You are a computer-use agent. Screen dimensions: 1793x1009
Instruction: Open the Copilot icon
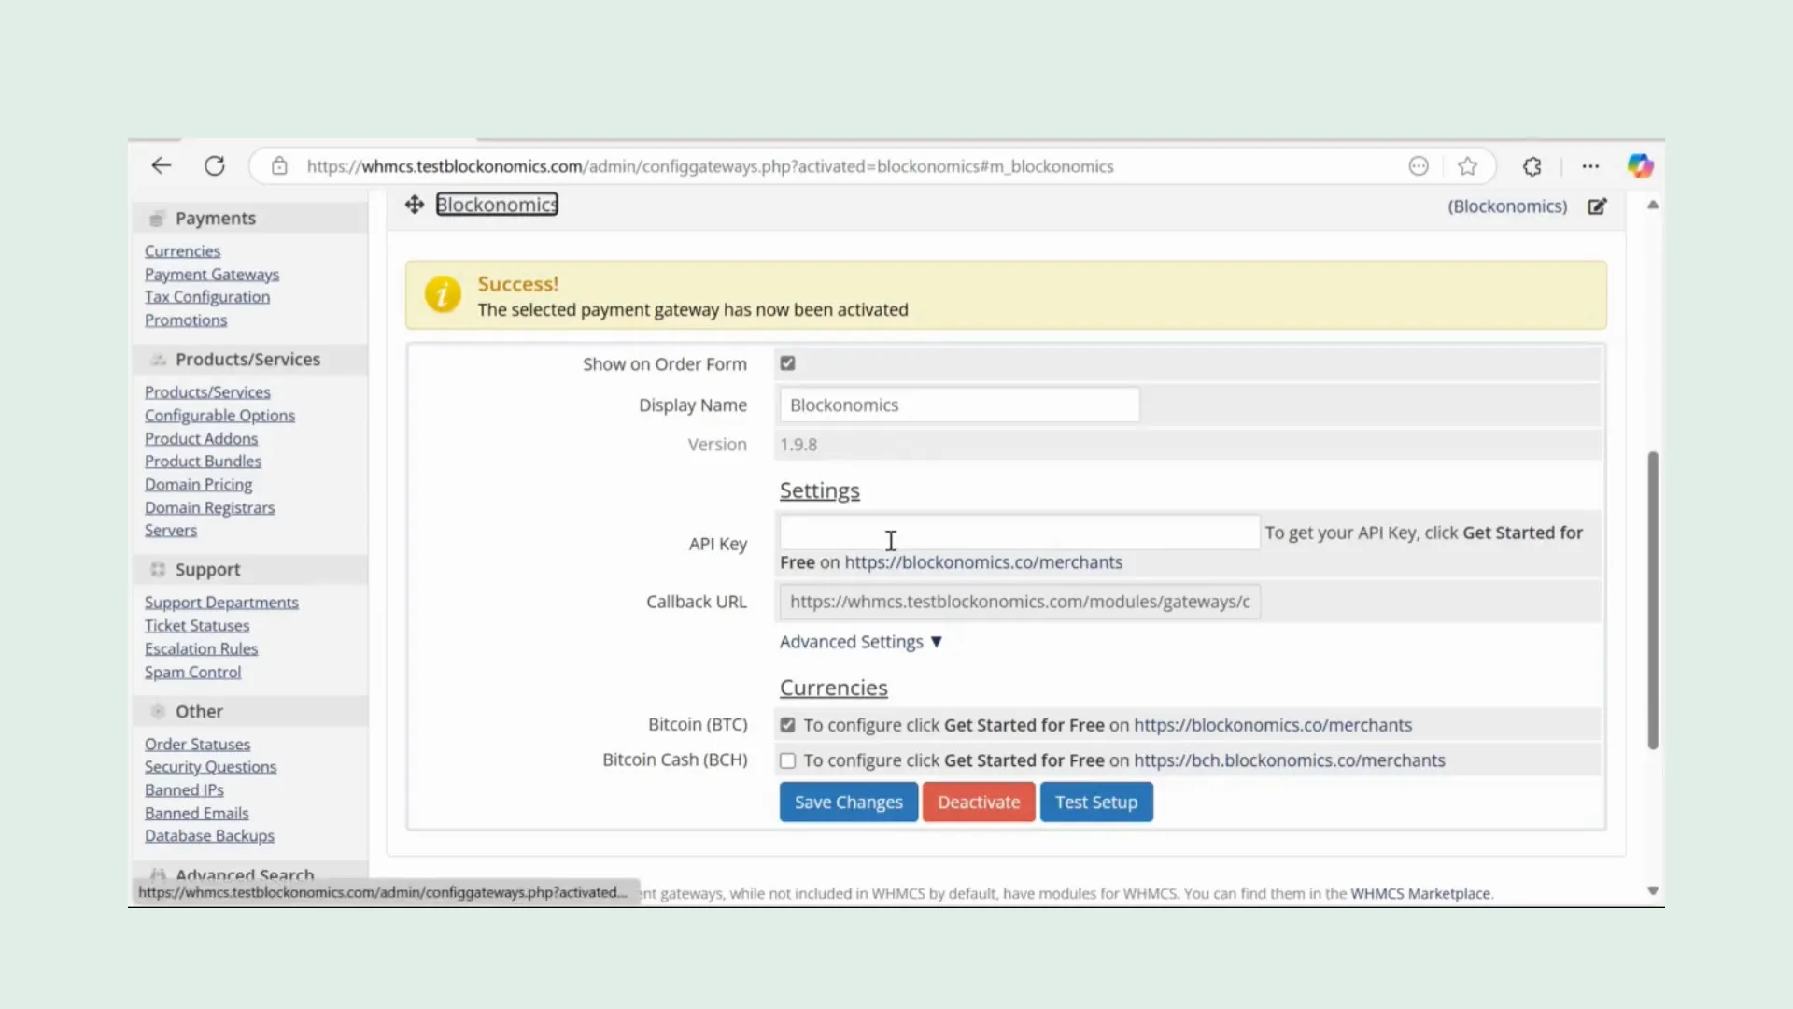(x=1640, y=166)
